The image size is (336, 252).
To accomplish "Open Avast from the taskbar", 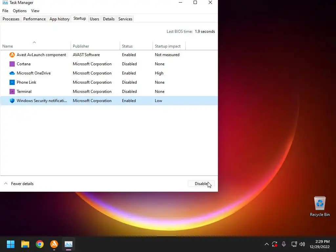I will [54, 244].
